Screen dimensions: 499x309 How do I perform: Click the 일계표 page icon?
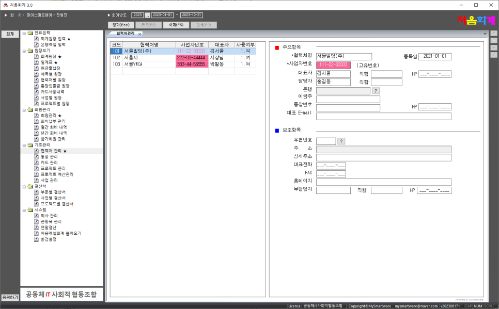37,62
